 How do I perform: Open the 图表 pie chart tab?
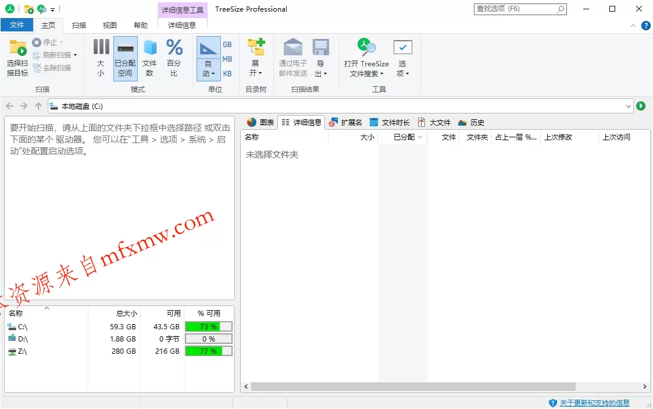coord(261,122)
